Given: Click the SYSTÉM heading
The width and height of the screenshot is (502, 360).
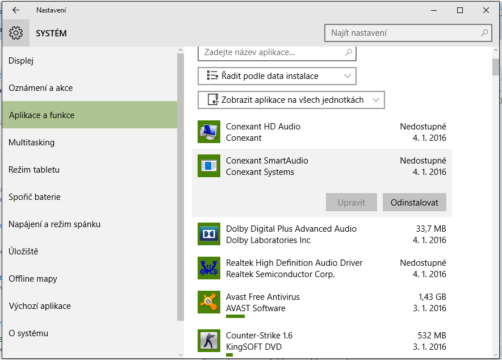Looking at the screenshot, I should click(51, 34).
